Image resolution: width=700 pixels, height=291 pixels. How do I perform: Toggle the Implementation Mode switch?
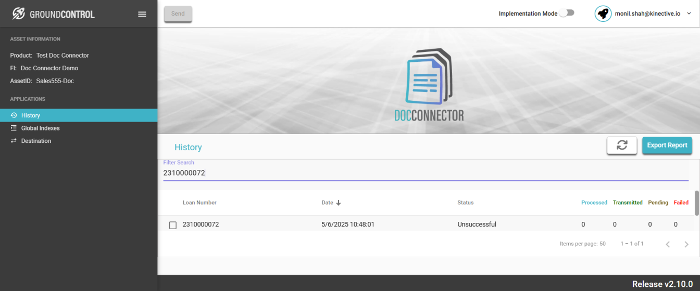pyautogui.click(x=567, y=13)
